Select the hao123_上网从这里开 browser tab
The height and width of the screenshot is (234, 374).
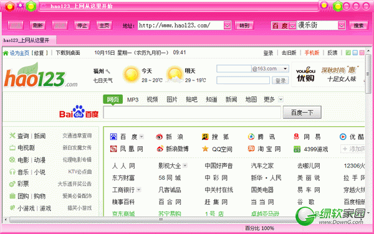tap(29, 40)
